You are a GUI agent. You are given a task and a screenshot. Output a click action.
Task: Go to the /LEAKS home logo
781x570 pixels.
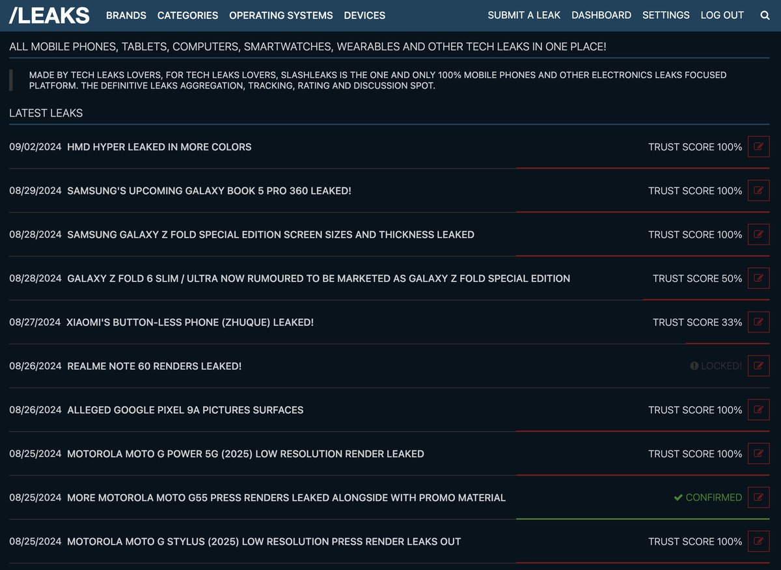[x=49, y=15]
